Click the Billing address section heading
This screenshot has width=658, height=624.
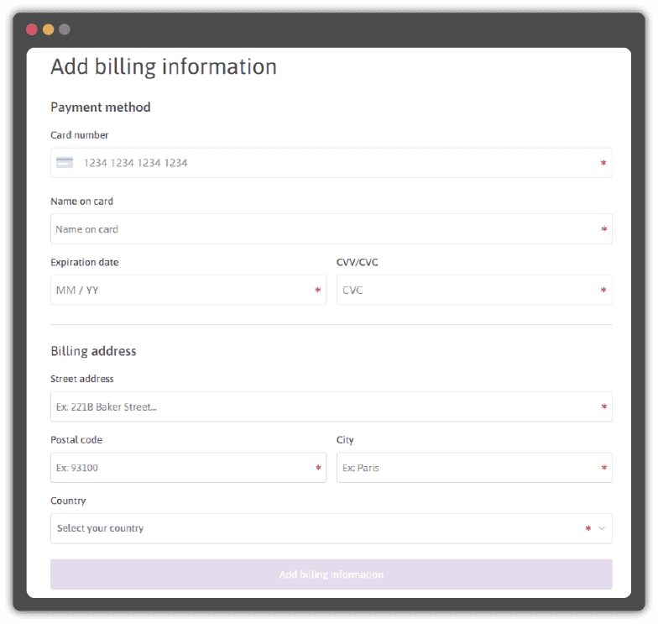pos(93,351)
